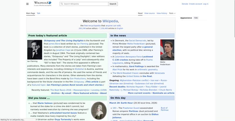Click the Log in link
Screen dimensions: 235x121
click(206, 4)
